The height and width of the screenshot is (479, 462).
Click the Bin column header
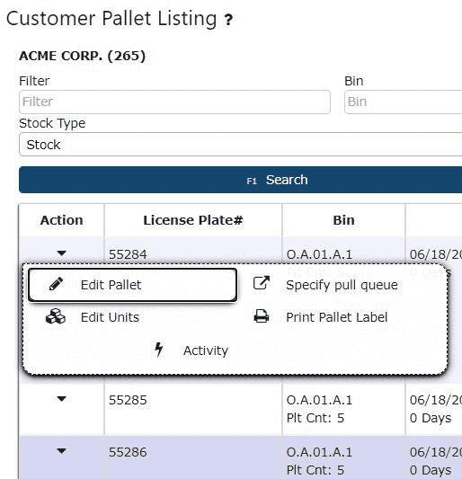[343, 220]
